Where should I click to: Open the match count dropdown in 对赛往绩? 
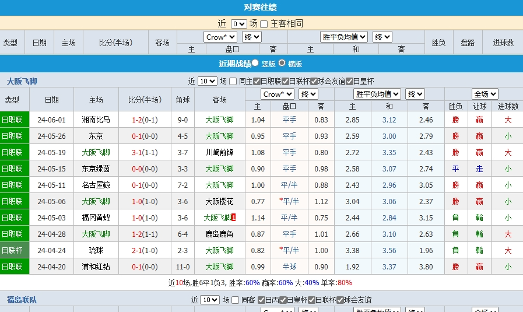238,24
